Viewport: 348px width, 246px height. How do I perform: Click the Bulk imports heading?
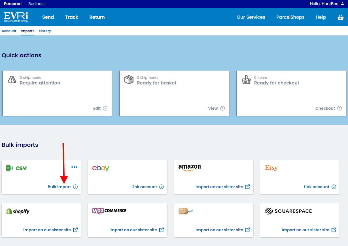tap(20, 145)
